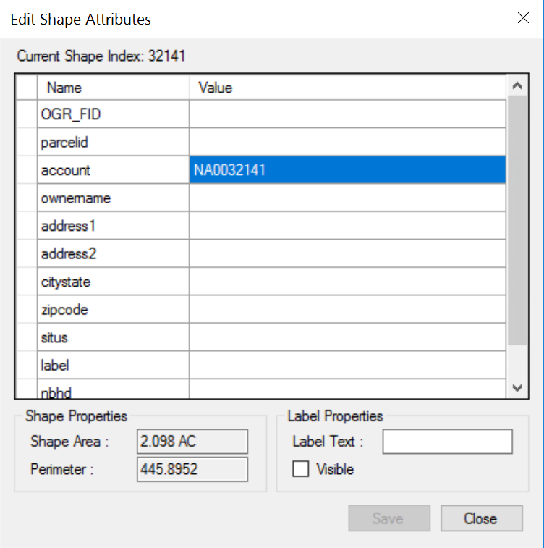Select the address1 value cell

point(347,226)
